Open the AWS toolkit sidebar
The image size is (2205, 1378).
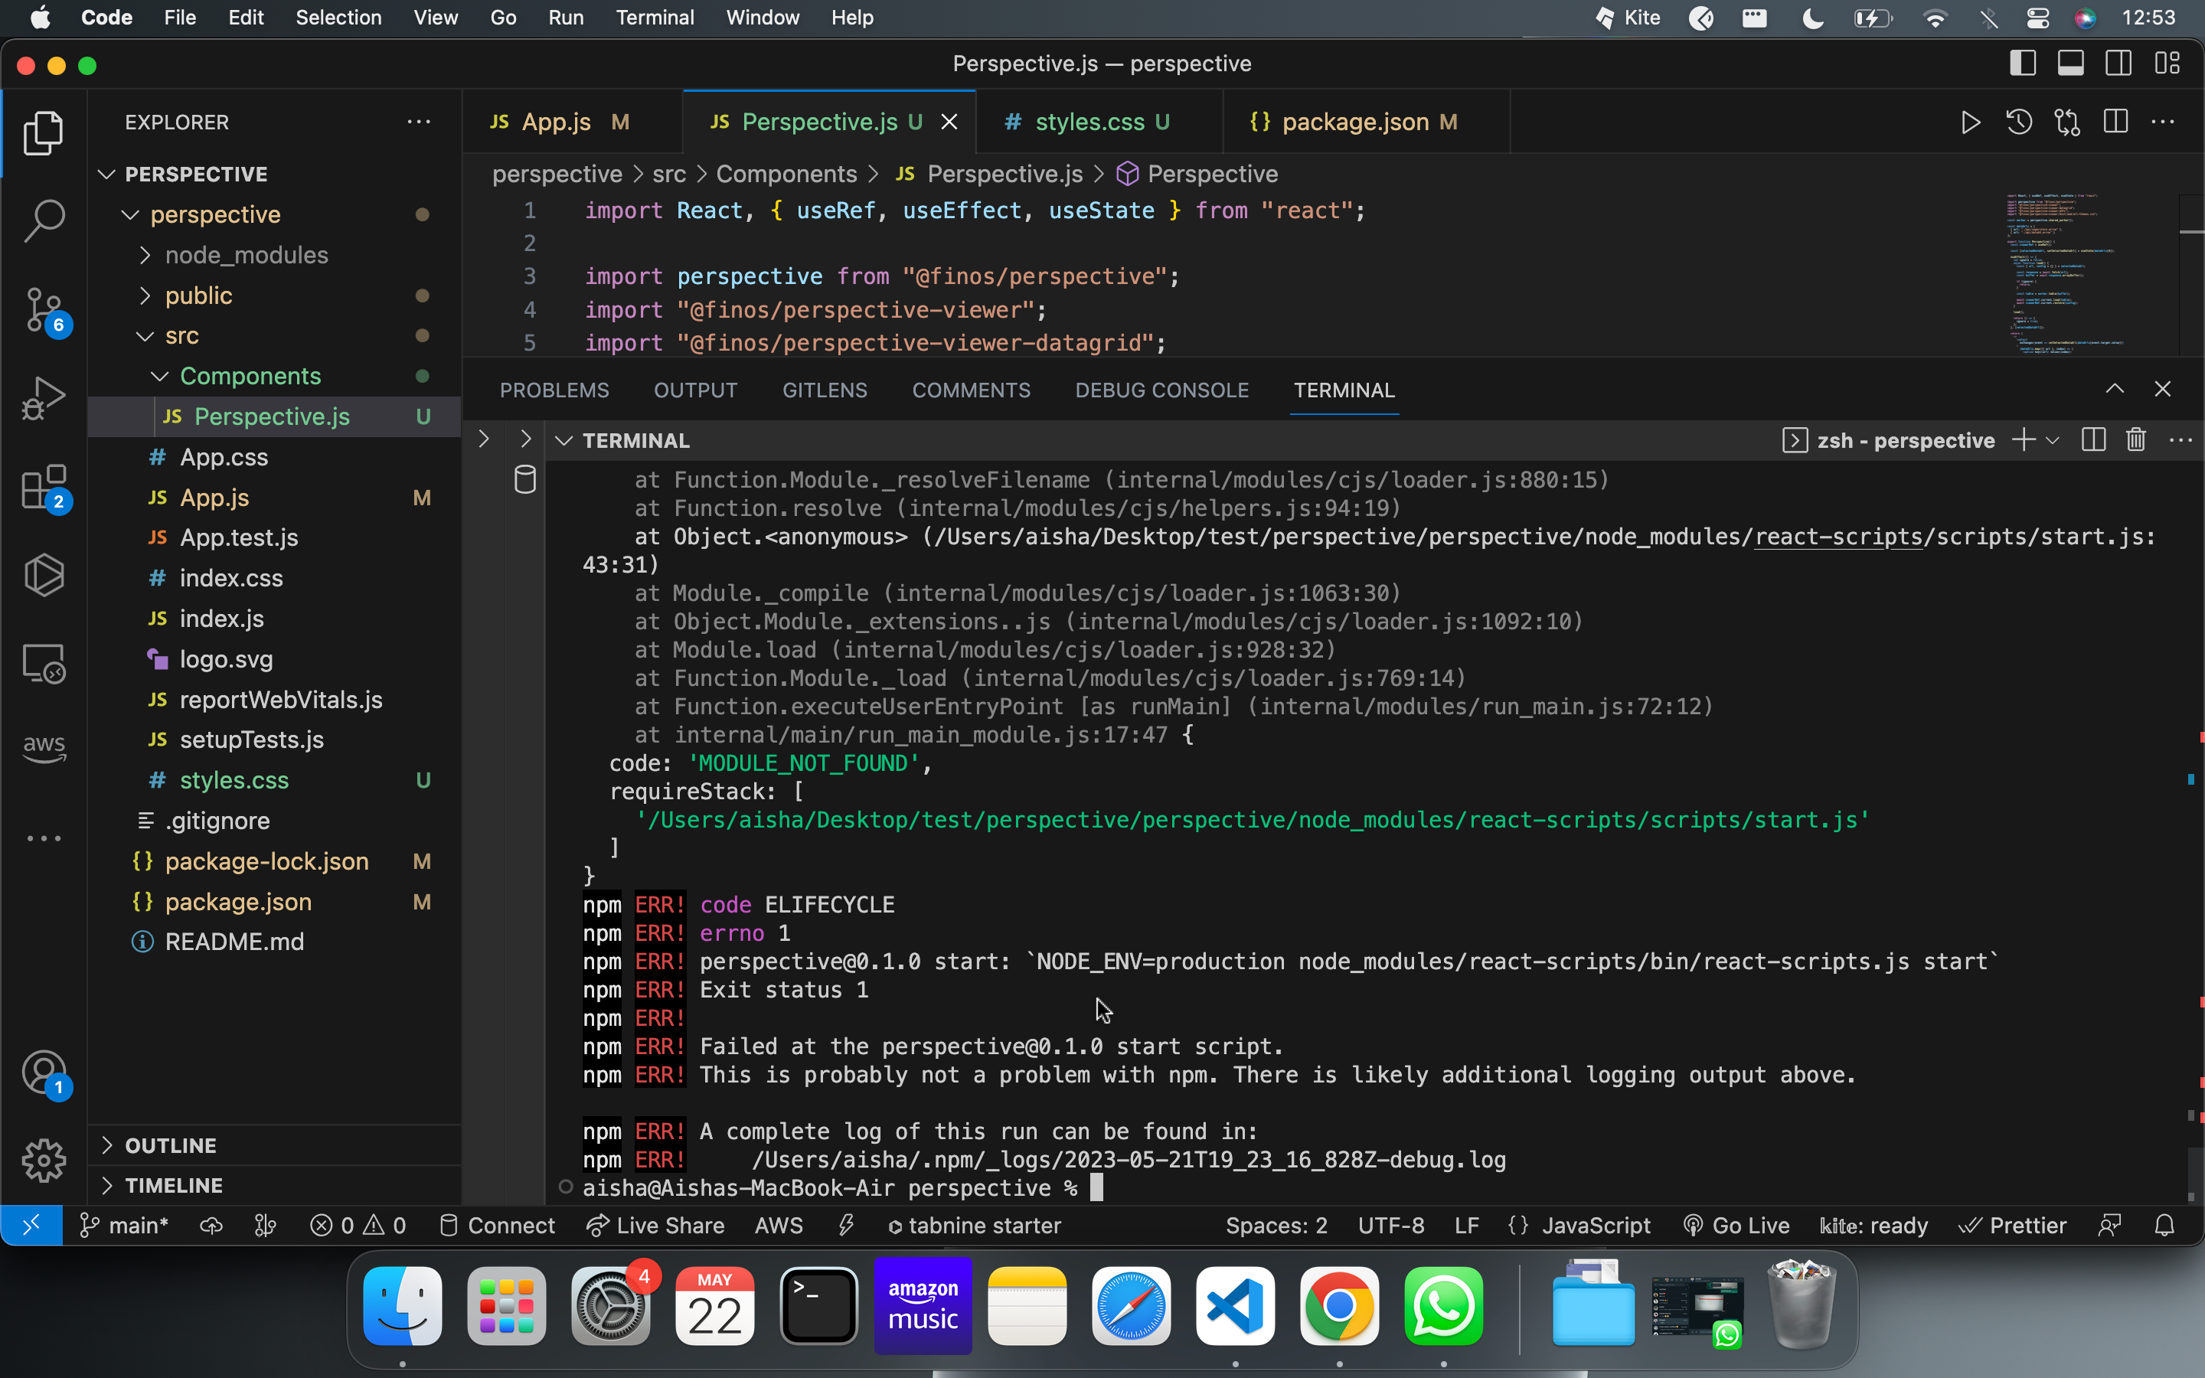(43, 748)
